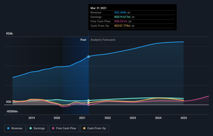The image size is (213, 136).
Task: Click the 2025 x-axis label
Action: (184, 118)
